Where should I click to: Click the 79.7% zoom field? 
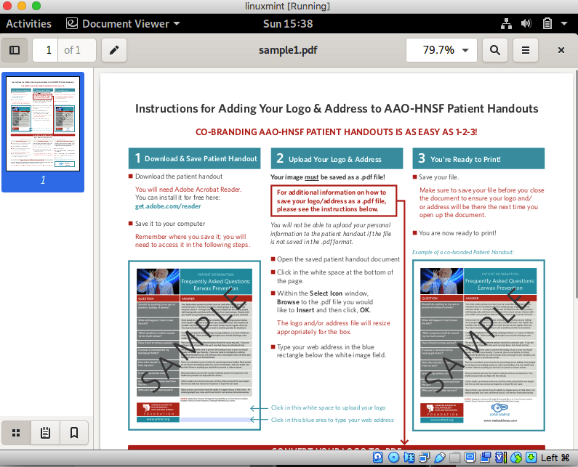point(441,50)
